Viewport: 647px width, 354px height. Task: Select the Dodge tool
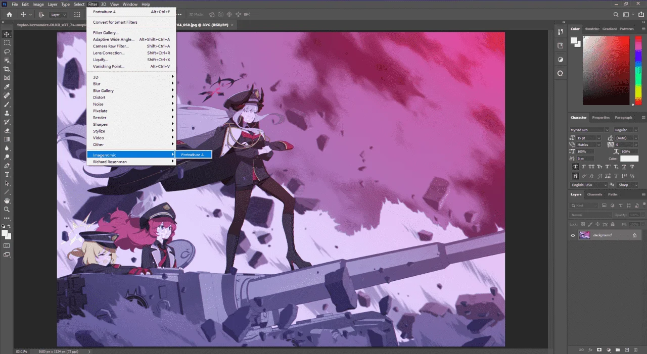[7, 157]
